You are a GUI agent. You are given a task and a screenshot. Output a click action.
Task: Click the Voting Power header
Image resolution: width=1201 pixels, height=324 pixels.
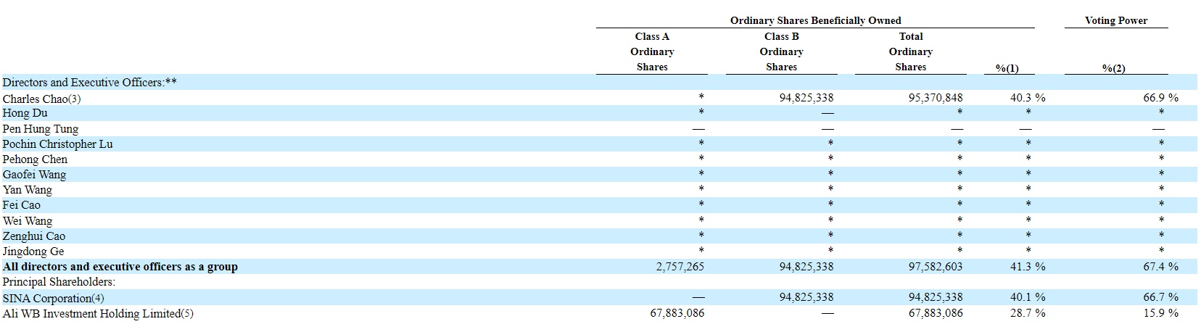[x=1115, y=20]
